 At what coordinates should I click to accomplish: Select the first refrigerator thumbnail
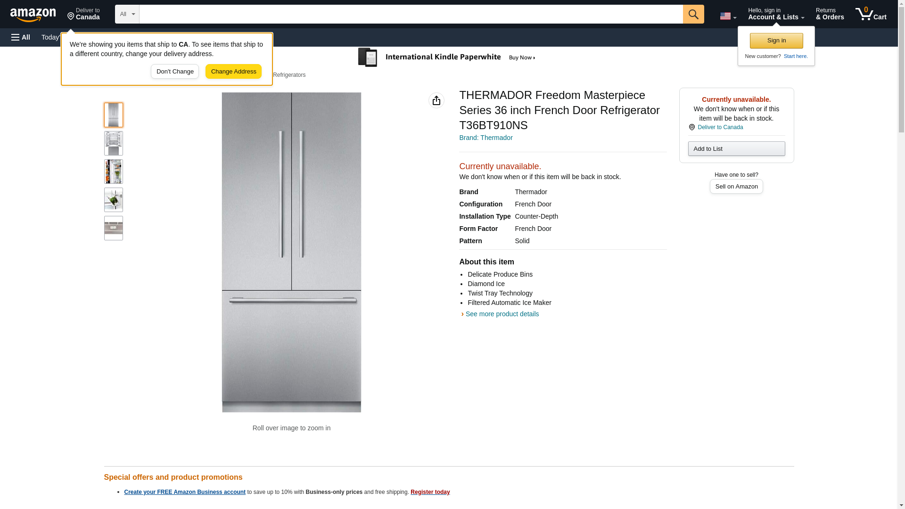(113, 115)
